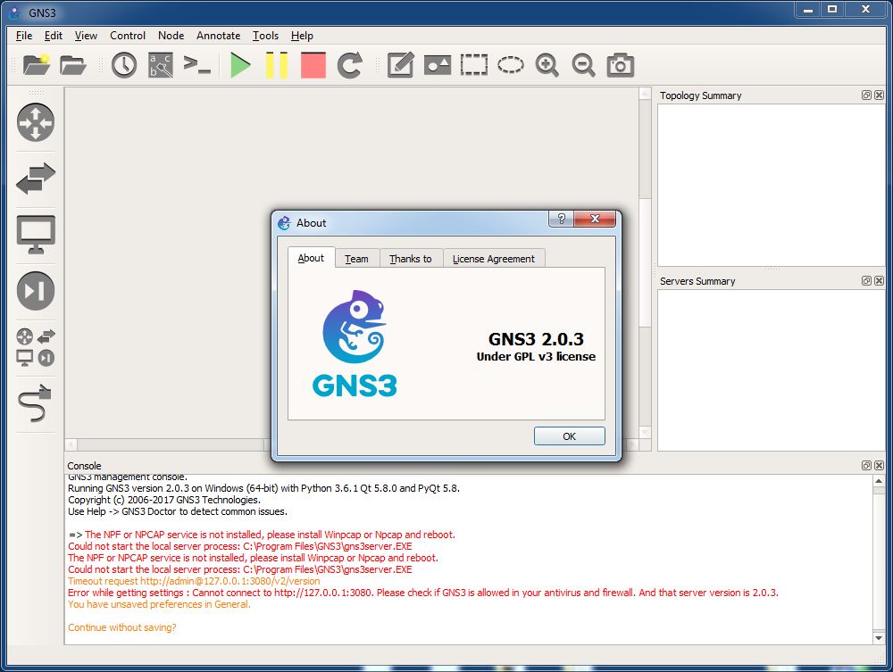The width and height of the screenshot is (893, 672).
Task: Reload all nodes icon
Action: tap(350, 65)
